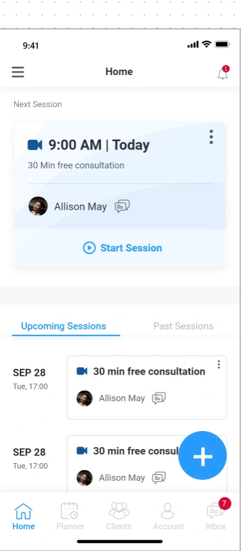Switch to the Past Sessions tab
Viewport: 246px width, 551px height.
point(183,326)
